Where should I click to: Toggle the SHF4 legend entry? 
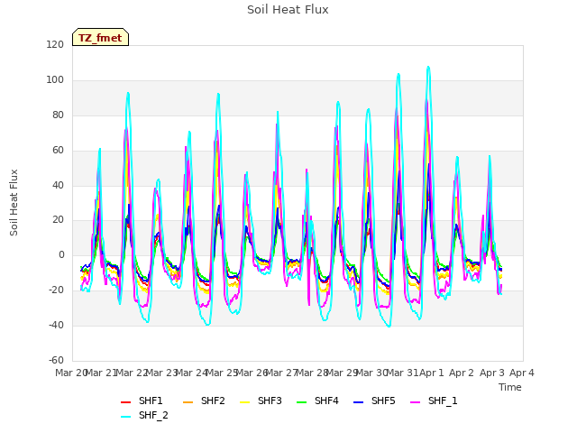click(317, 401)
